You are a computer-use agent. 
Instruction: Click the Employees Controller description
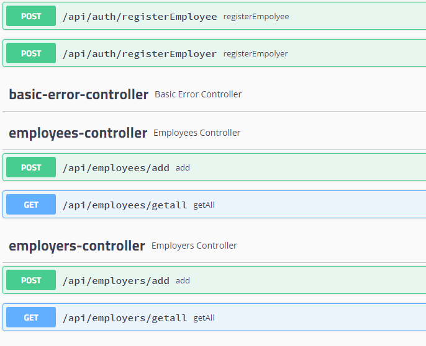click(x=197, y=133)
